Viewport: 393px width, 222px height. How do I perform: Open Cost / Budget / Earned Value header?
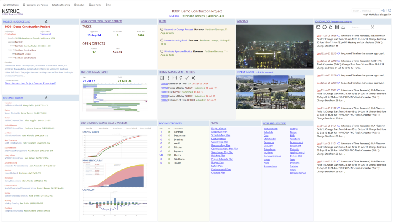[104, 123]
